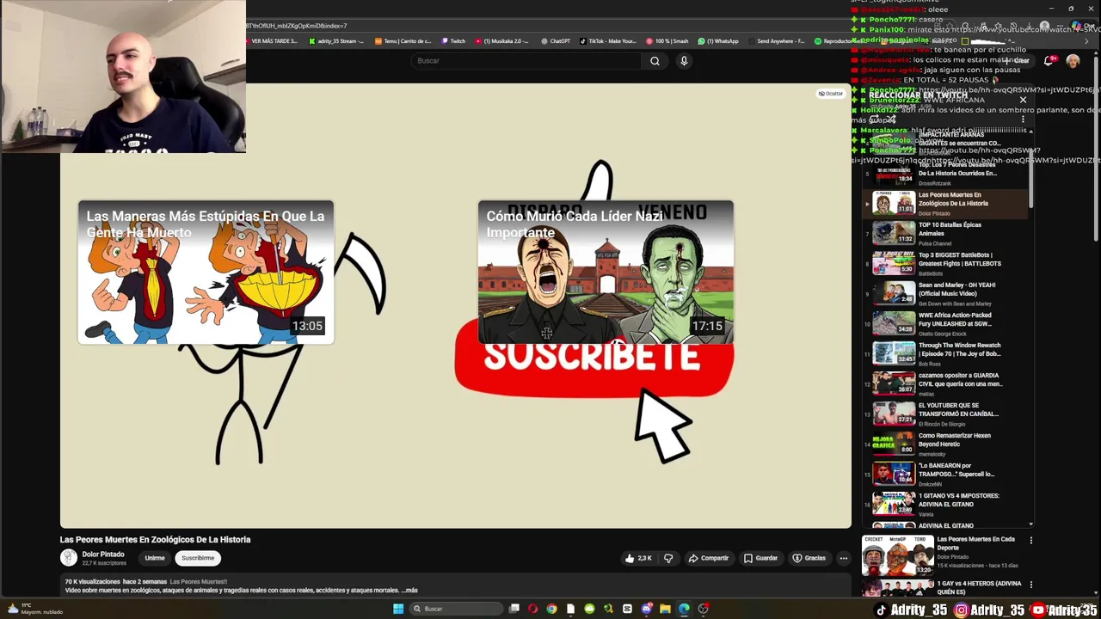Screen dimensions: 1101x619
Task: Open options for '1 GAY vs 4 HETEROS' video
Action: [1030, 585]
